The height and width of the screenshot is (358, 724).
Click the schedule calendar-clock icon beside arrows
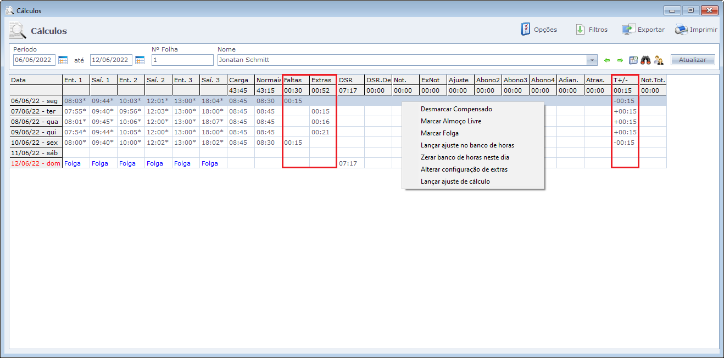[x=633, y=60]
